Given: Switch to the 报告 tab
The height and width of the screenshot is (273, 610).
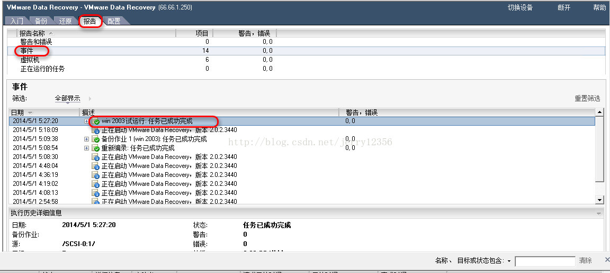Looking at the screenshot, I should [x=90, y=21].
